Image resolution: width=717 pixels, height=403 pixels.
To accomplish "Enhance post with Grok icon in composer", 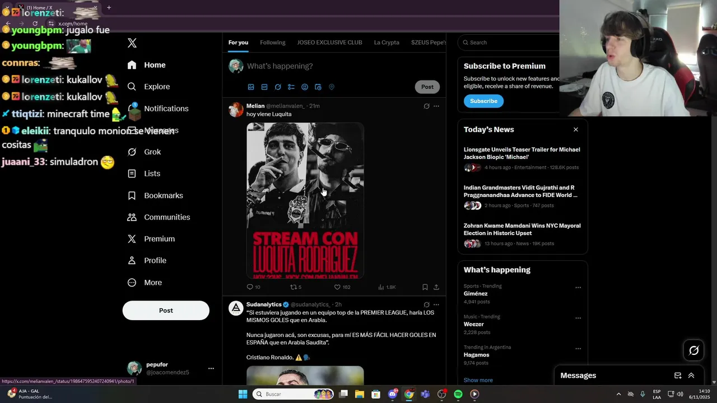I will [278, 87].
